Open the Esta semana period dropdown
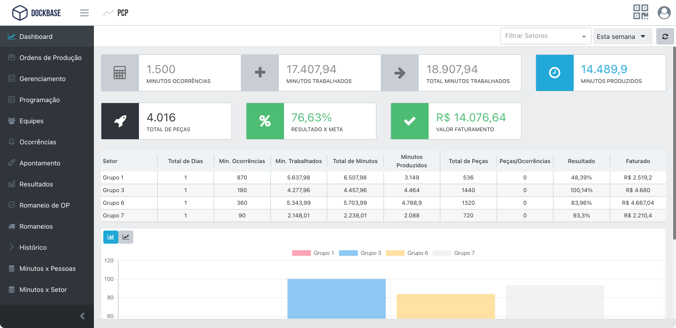The height and width of the screenshot is (328, 676). coord(622,37)
